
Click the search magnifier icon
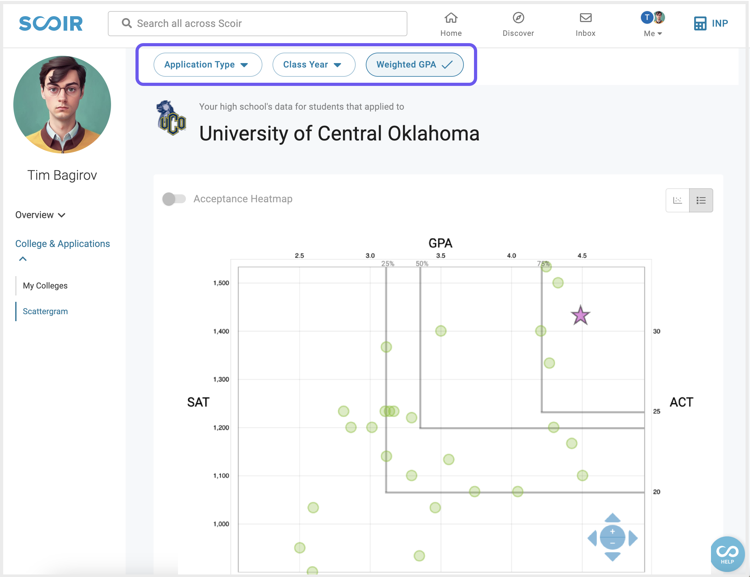click(x=127, y=23)
